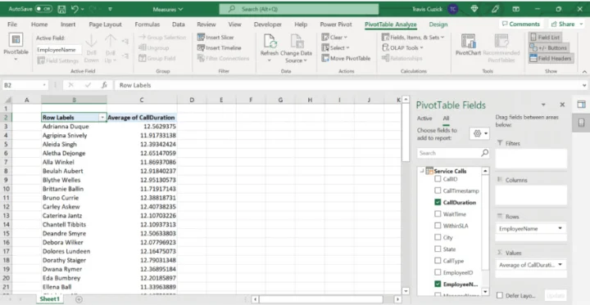Image resolution: width=590 pixels, height=305 pixels.
Task: Close the PivotTable Fields pane
Action: [x=562, y=105]
